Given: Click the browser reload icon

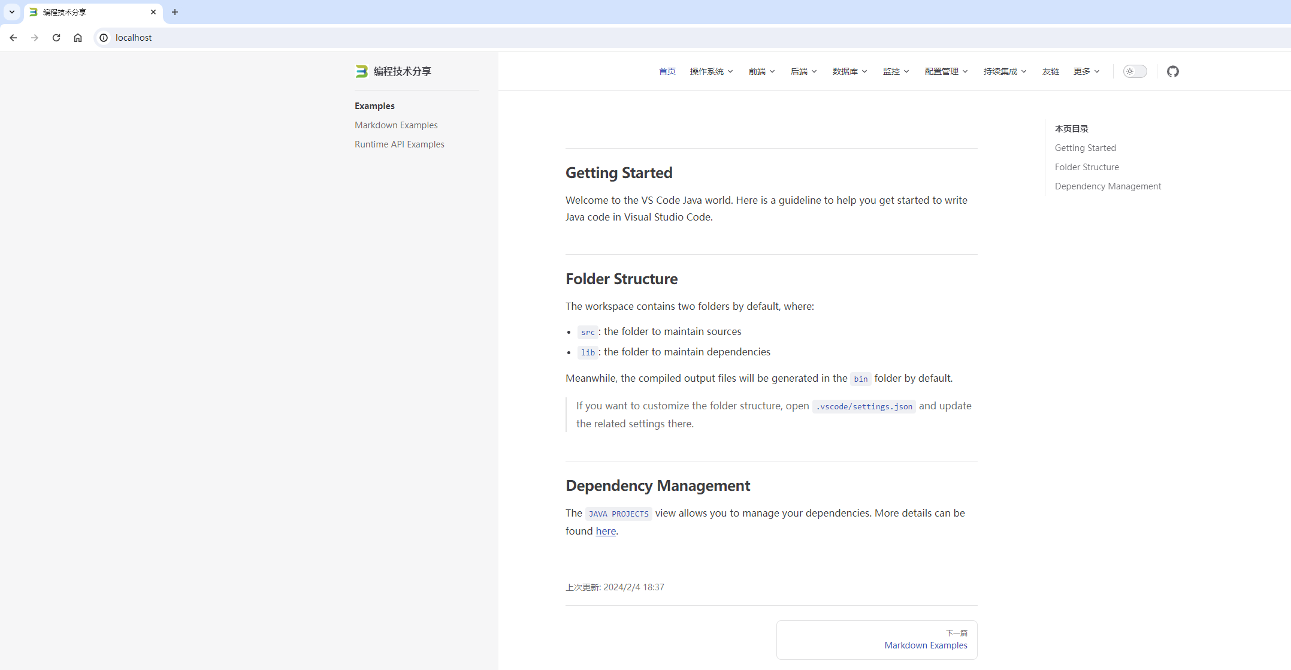Looking at the screenshot, I should click(56, 38).
